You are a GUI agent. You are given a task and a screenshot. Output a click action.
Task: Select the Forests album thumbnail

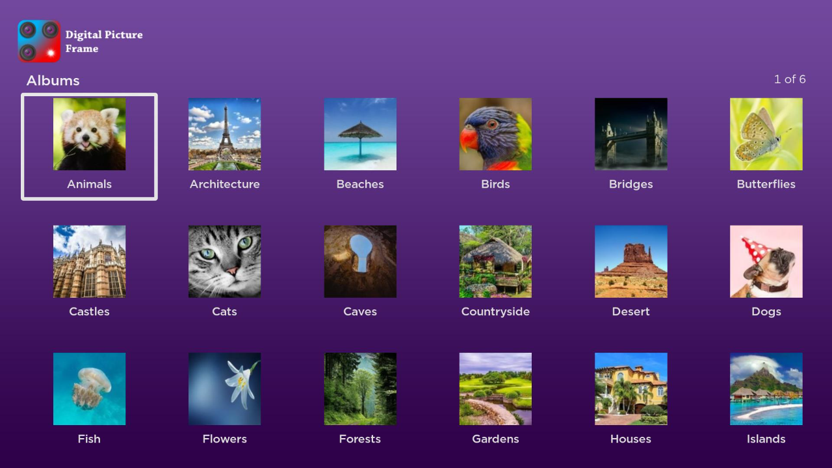pyautogui.click(x=360, y=389)
